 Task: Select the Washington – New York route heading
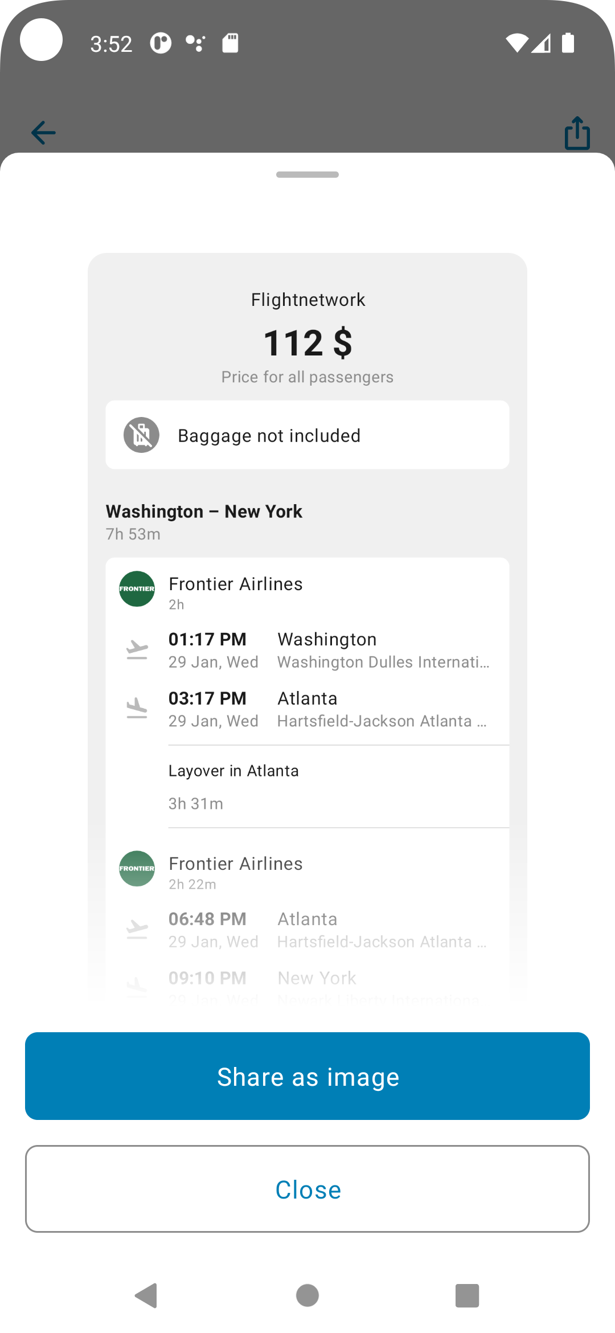pyautogui.click(x=204, y=512)
